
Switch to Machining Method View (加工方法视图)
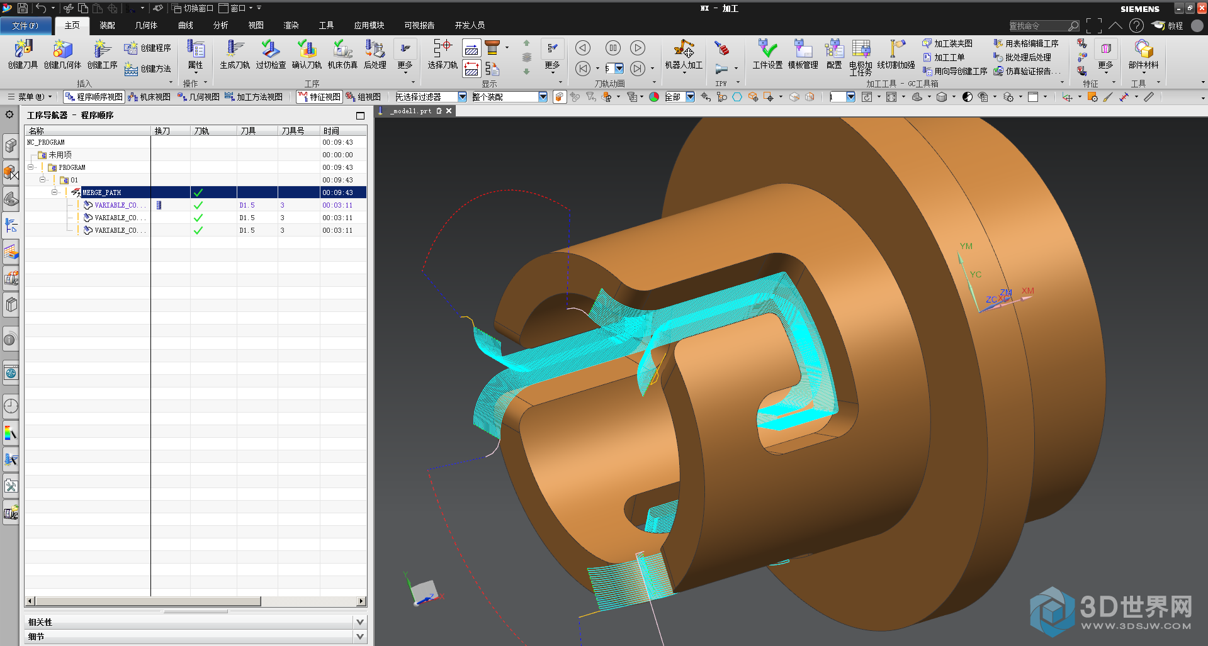click(254, 97)
